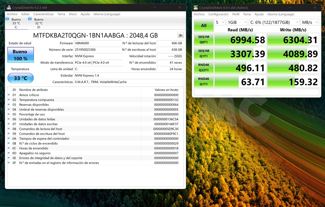325x207 pixels.
Task: Click the CrystalDiskInfo title bar icon
Action: pyautogui.click(x=9, y=8)
